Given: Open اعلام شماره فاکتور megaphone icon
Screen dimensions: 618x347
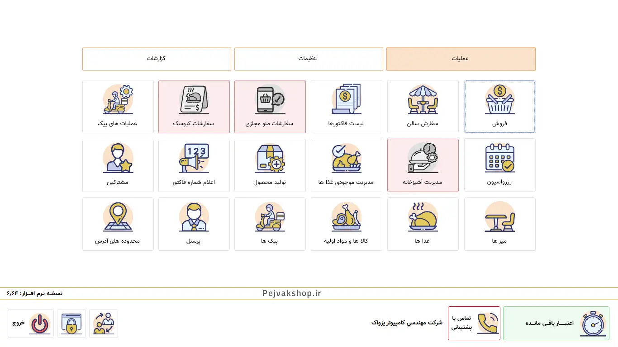Looking at the screenshot, I should (194, 159).
